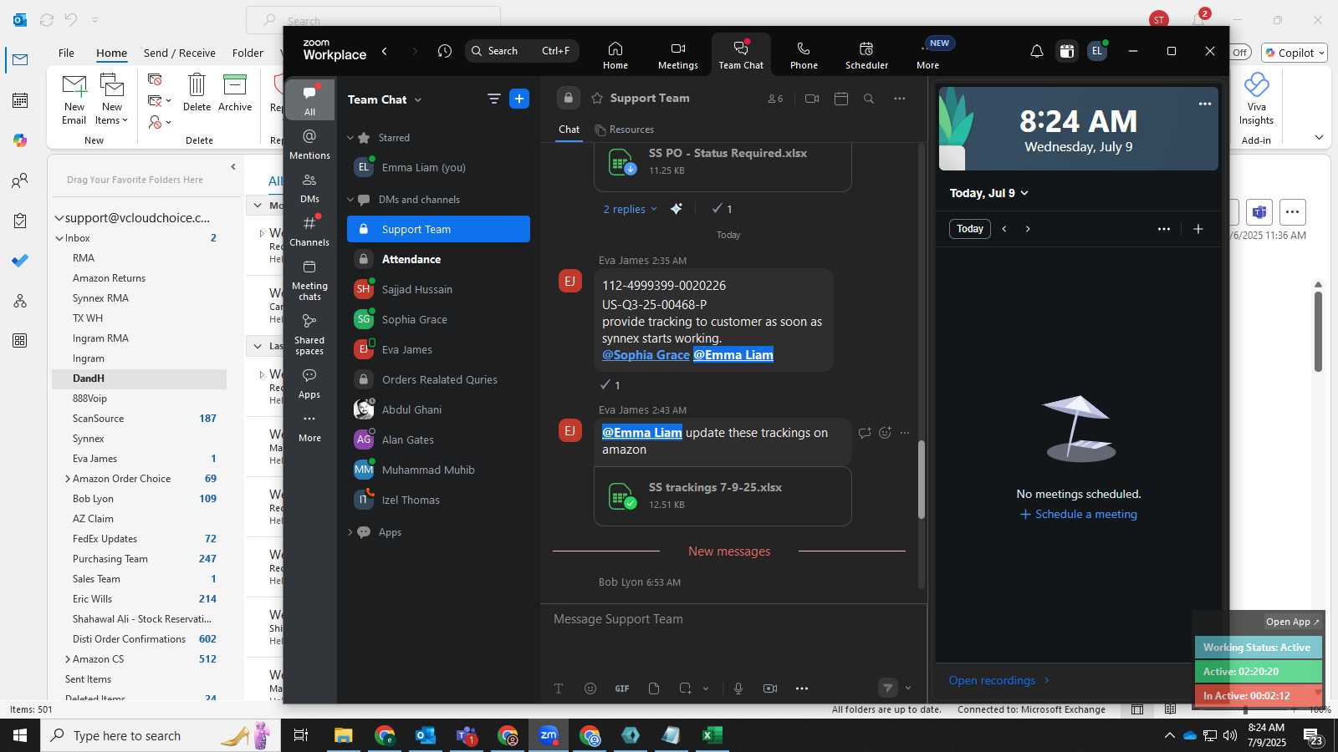This screenshot has width=1338, height=752.
Task: Open Meeting chats in sidebar
Action: [309, 280]
